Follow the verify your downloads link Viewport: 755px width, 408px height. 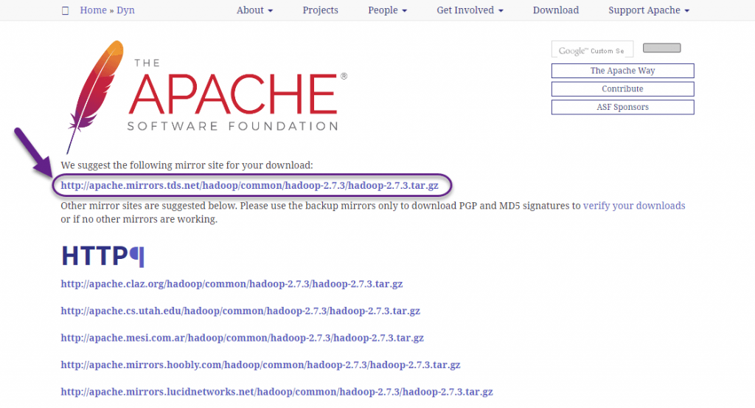click(x=633, y=206)
